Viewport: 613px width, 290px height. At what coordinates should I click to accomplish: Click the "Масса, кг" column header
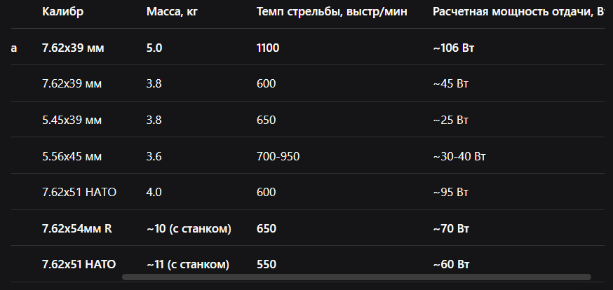tap(172, 12)
